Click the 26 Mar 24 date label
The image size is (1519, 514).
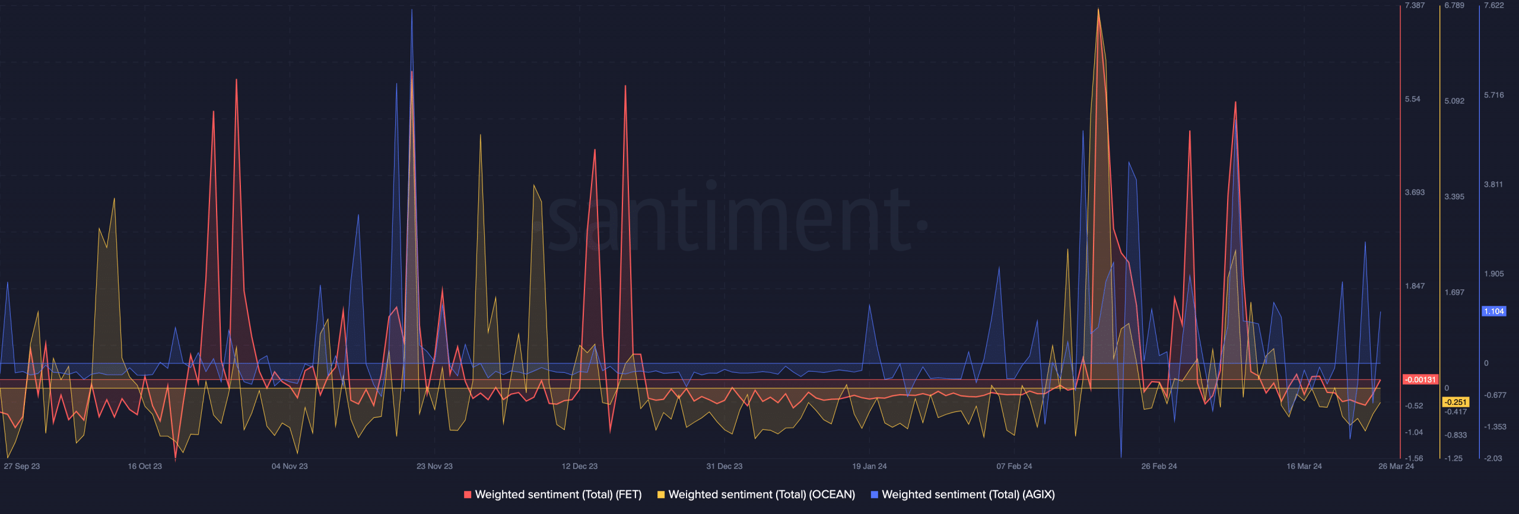pyautogui.click(x=1396, y=466)
